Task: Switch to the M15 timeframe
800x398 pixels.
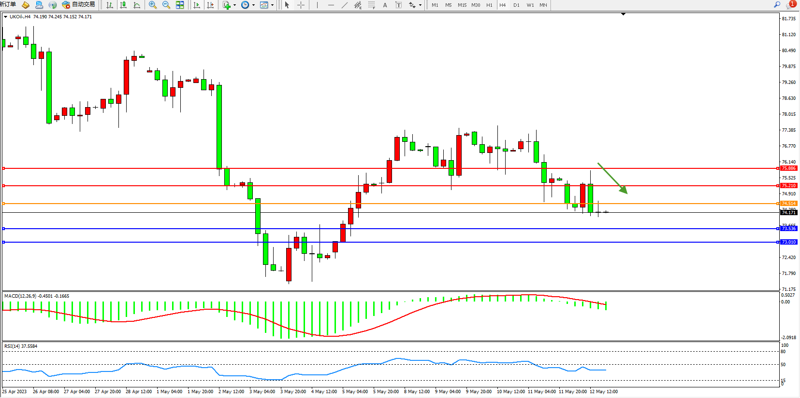Action: tap(462, 5)
